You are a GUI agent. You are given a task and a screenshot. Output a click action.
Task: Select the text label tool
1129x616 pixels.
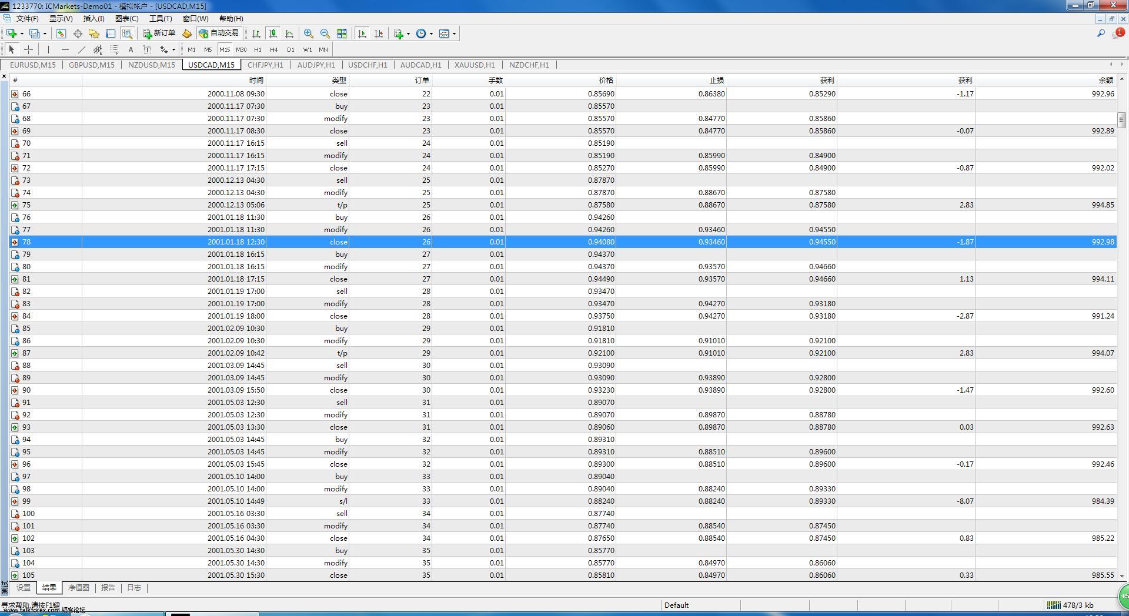tap(147, 49)
